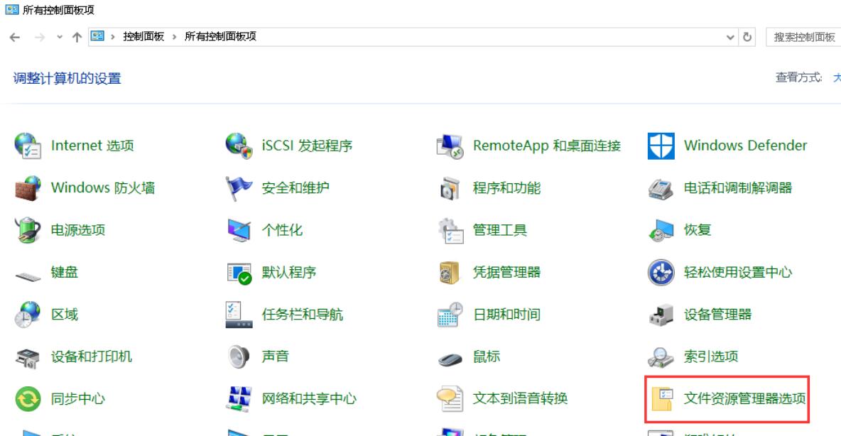
Task: Open the Internet 选项 globe icon
Action: coord(28,146)
